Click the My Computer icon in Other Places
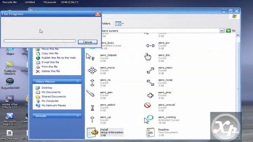This screenshot has height=142, width=253. tap(38, 101)
